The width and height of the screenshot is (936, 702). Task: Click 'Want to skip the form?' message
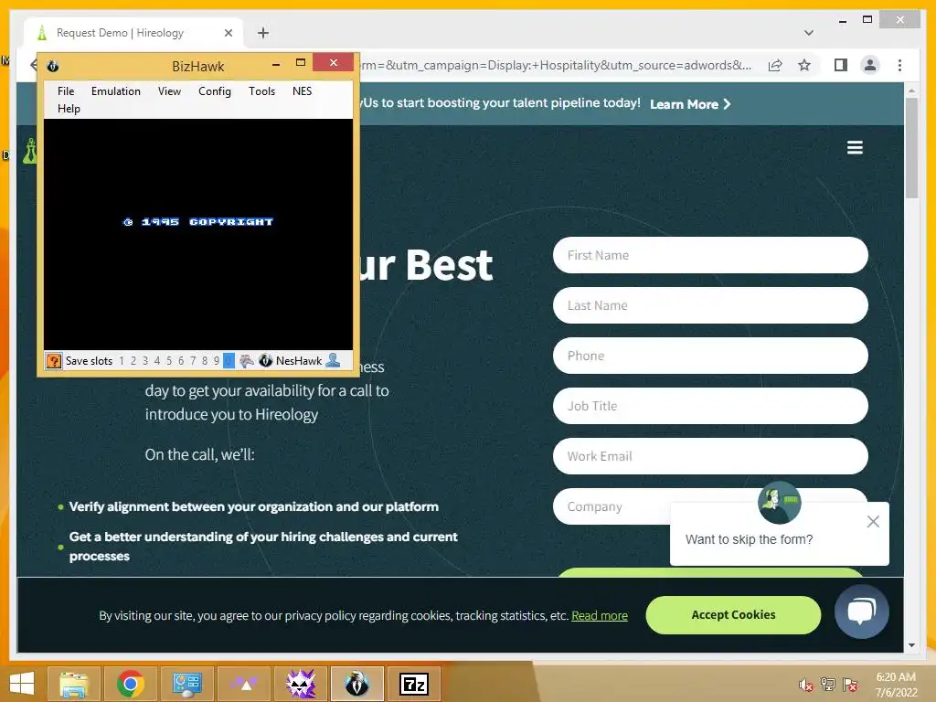click(750, 539)
